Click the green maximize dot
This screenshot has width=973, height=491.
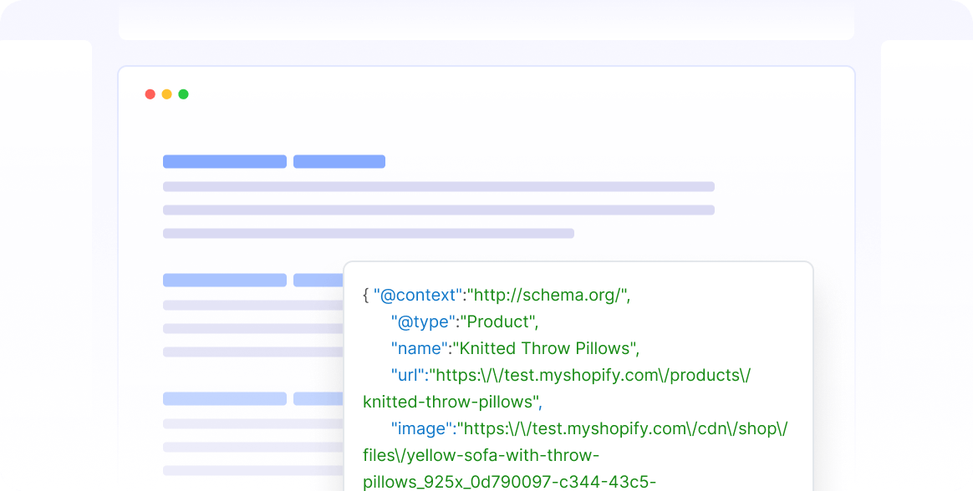[x=184, y=94]
